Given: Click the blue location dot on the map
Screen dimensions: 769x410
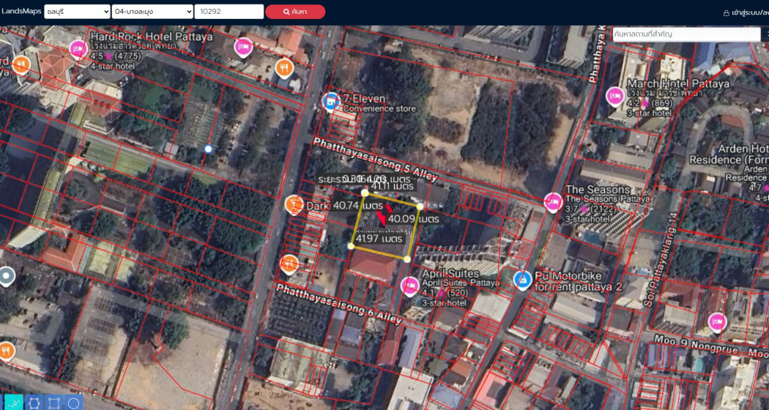Looking at the screenshot, I should 208,149.
